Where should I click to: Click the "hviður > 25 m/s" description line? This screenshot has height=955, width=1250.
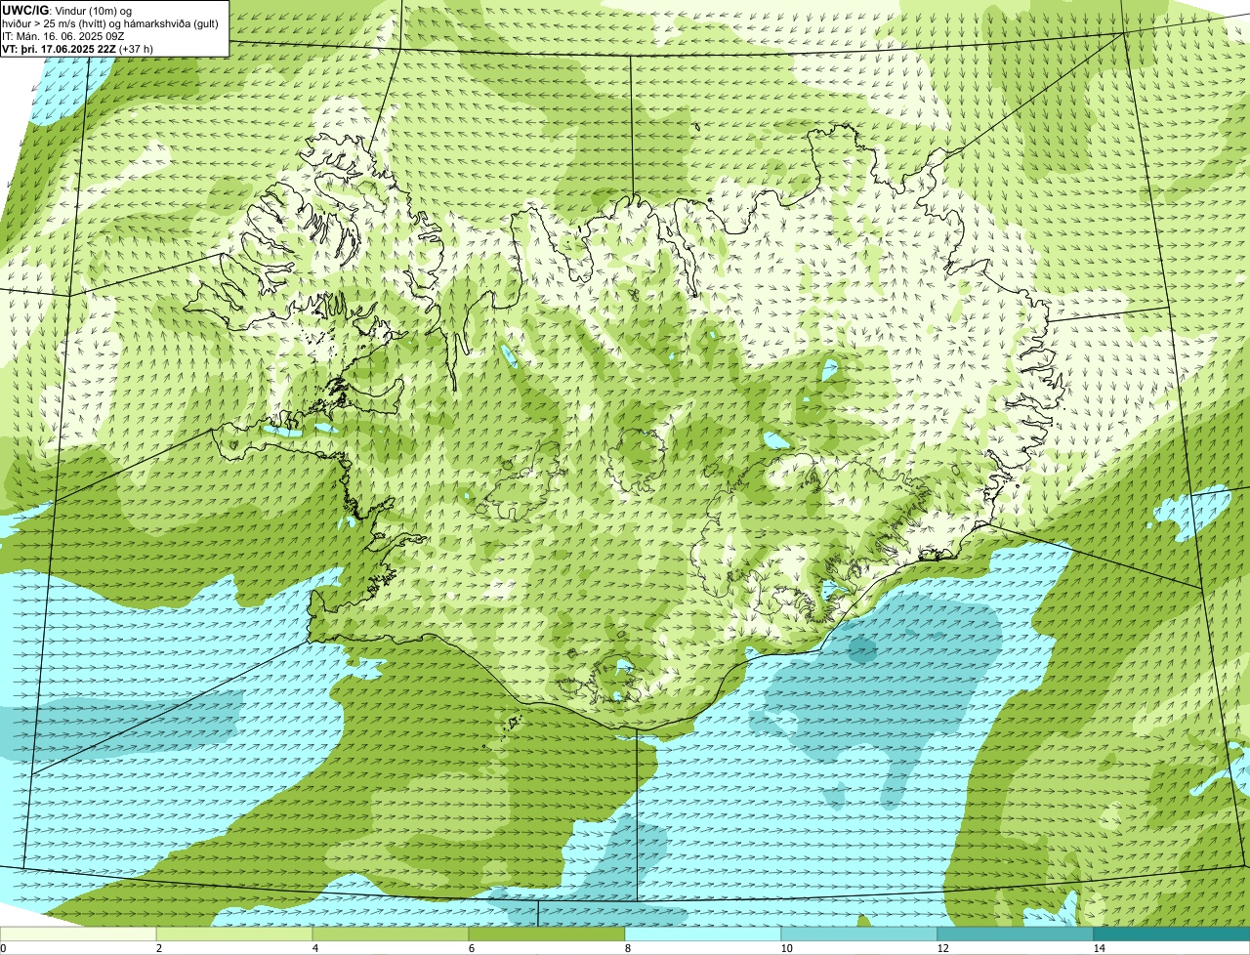110,22
